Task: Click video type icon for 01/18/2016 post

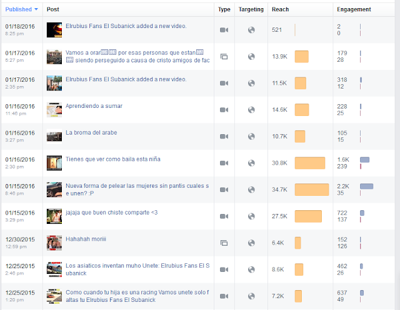Action: click(224, 30)
